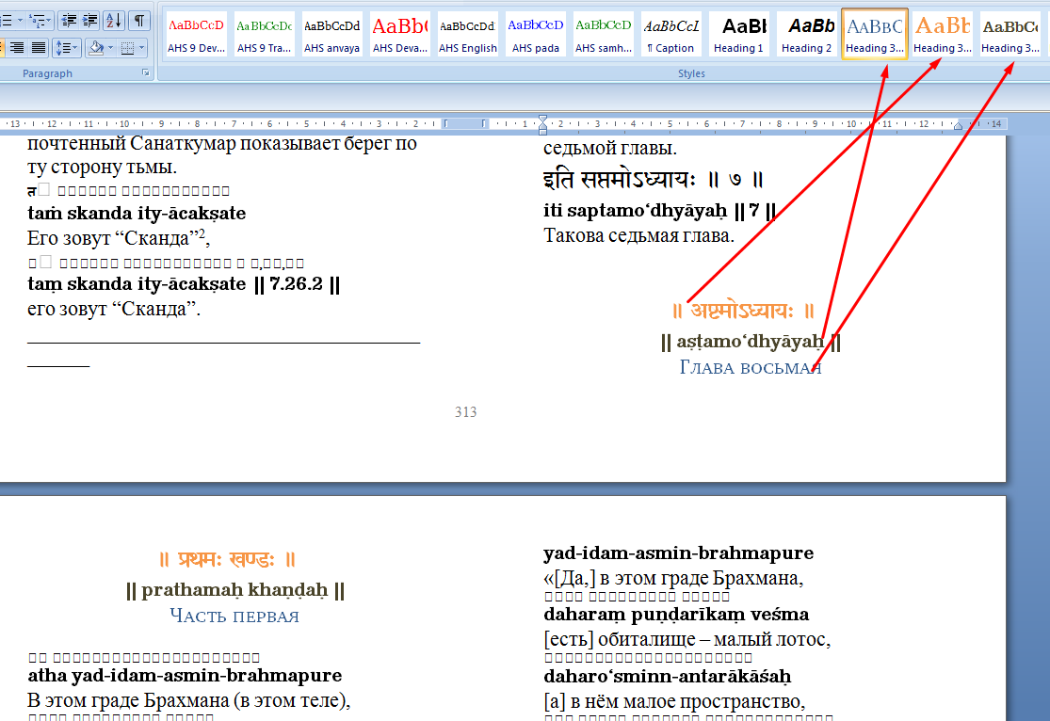Choose the AHS pada style

tap(536, 34)
